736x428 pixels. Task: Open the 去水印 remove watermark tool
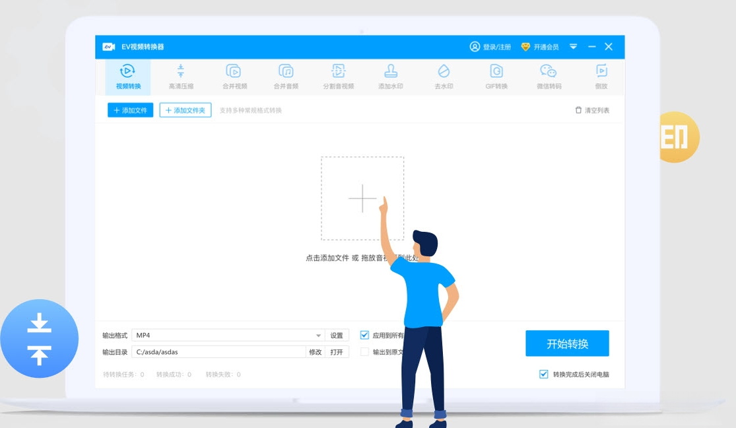coord(444,77)
